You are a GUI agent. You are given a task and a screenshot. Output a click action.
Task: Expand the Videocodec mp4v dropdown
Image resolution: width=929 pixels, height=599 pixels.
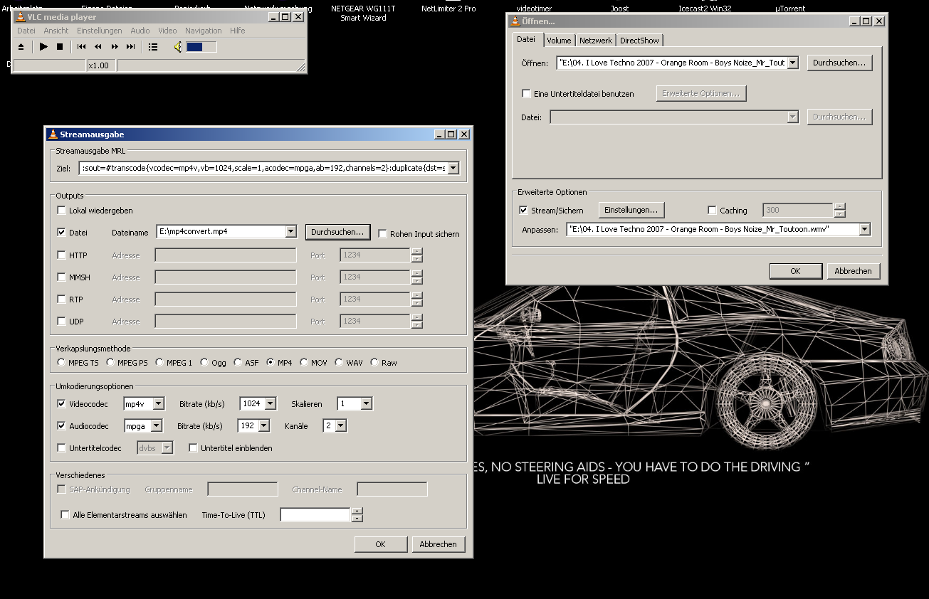point(158,404)
